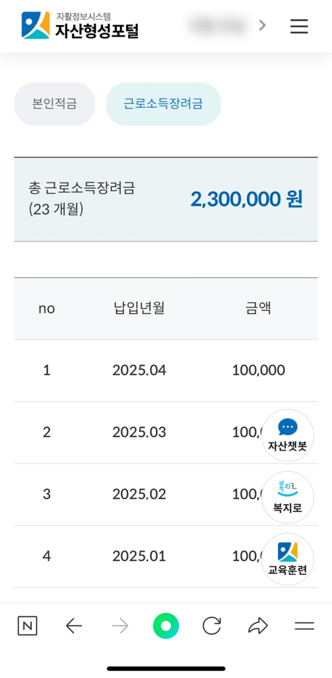Viewport: 332px width, 678px height.
Task: Expand the blurred user name chevron
Action: click(262, 26)
